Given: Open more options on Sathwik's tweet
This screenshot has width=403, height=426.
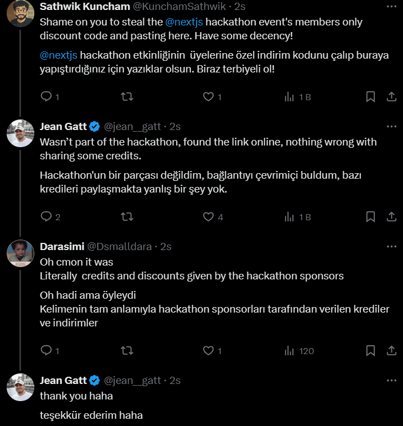Looking at the screenshot, I should point(391,7).
